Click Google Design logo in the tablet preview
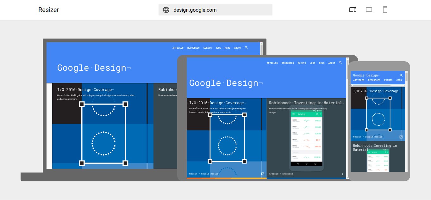Viewport: 431px width, 200px height. click(x=226, y=83)
